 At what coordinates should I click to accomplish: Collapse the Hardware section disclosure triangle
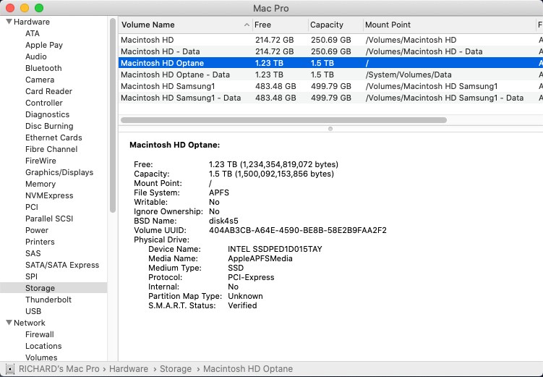(x=9, y=22)
